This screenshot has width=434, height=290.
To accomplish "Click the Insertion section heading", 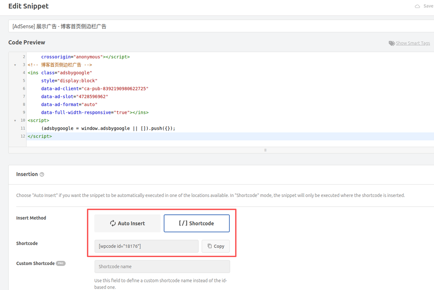I will click(x=27, y=174).
